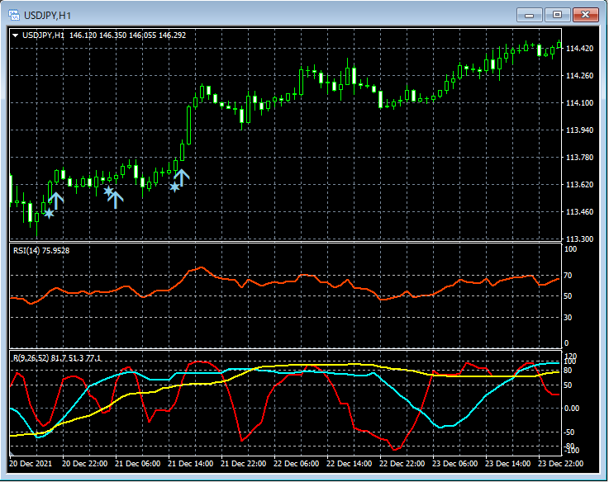Click the second blue star marker
Screen dimensions: 609x482
pyautogui.click(x=107, y=191)
